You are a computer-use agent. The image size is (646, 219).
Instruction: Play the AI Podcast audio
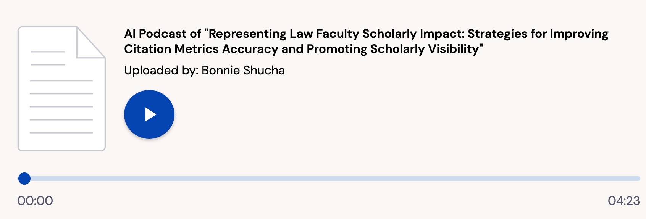[149, 114]
